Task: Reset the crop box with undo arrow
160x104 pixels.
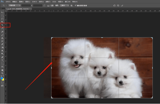Action: pyautogui.click(x=114, y=5)
